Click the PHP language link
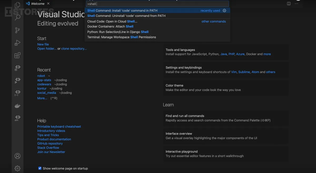Viewport: 316px width, 173px height. coord(231,54)
